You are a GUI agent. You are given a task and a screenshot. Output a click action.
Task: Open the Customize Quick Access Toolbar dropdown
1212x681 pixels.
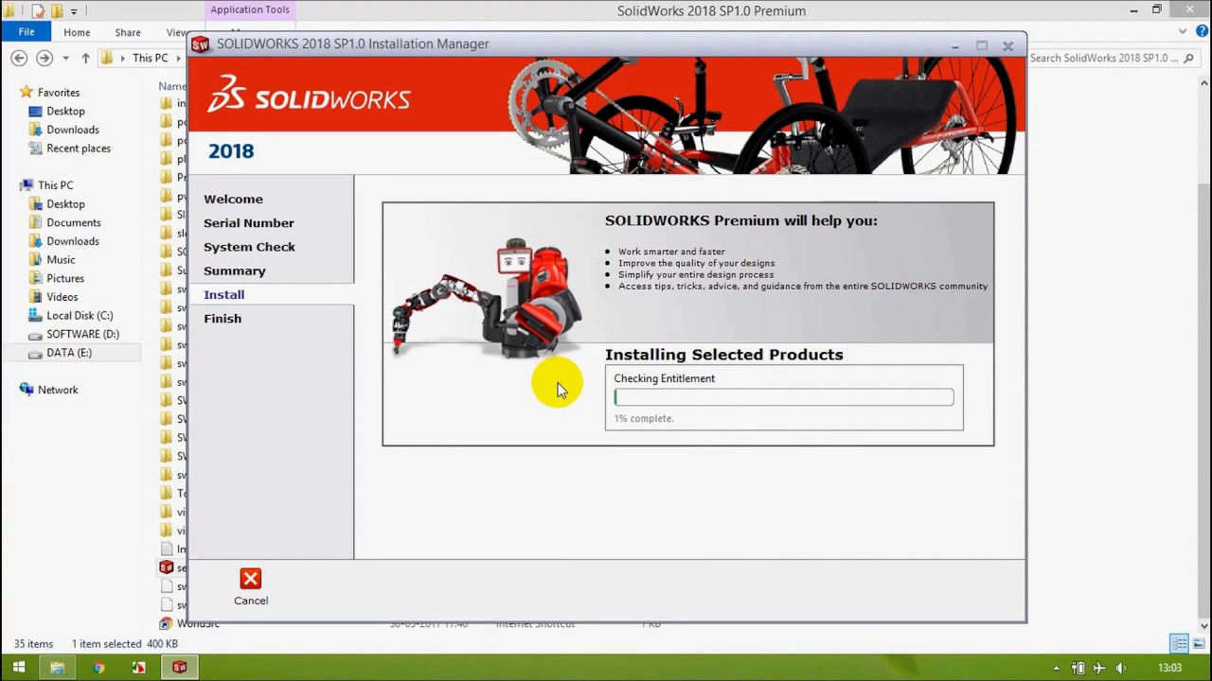click(x=74, y=11)
